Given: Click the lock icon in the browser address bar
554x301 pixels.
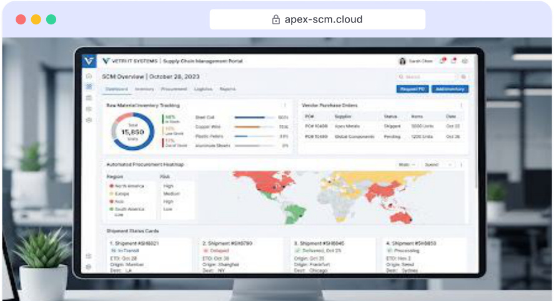Looking at the screenshot, I should (276, 19).
